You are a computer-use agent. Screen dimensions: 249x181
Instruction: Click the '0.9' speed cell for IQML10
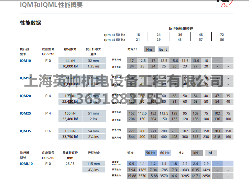(132, 164)
